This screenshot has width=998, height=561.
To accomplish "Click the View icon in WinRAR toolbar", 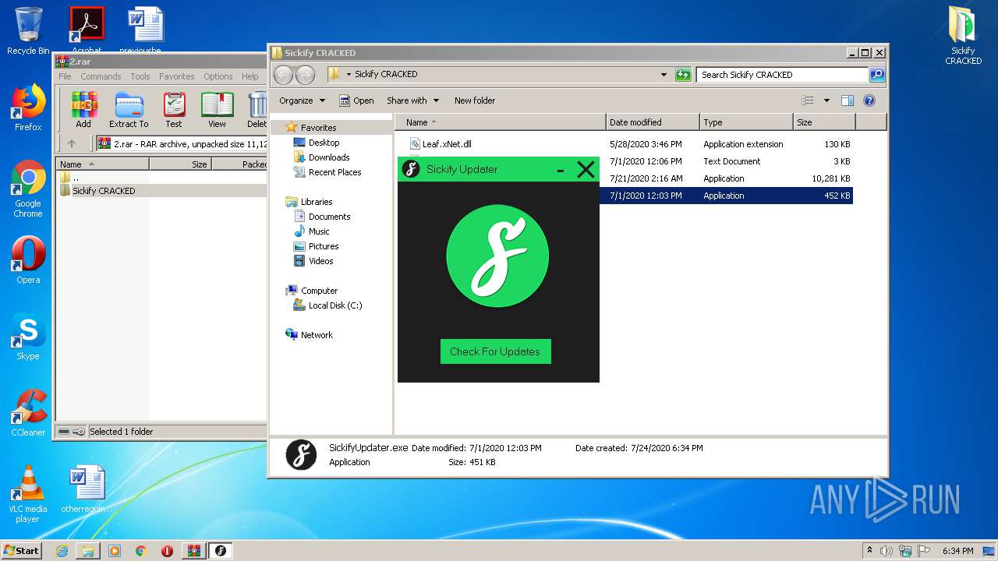I will point(217,109).
